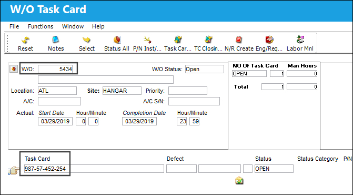
Task: Click the empty A/C field
Action: 59,101
